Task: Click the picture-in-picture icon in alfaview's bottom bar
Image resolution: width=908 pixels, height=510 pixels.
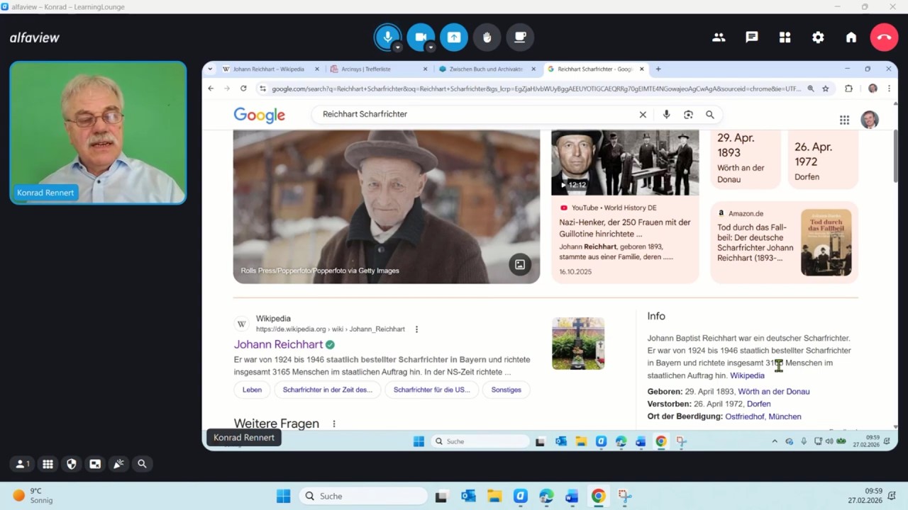Action: pyautogui.click(x=95, y=464)
